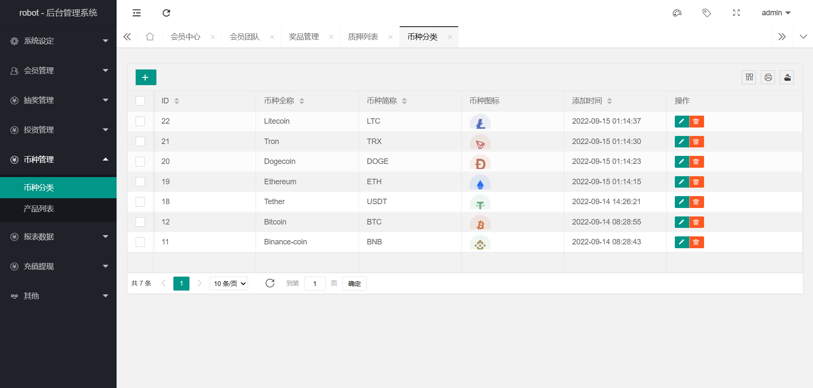Click the export table icon
This screenshot has height=388, width=813.
(x=787, y=78)
